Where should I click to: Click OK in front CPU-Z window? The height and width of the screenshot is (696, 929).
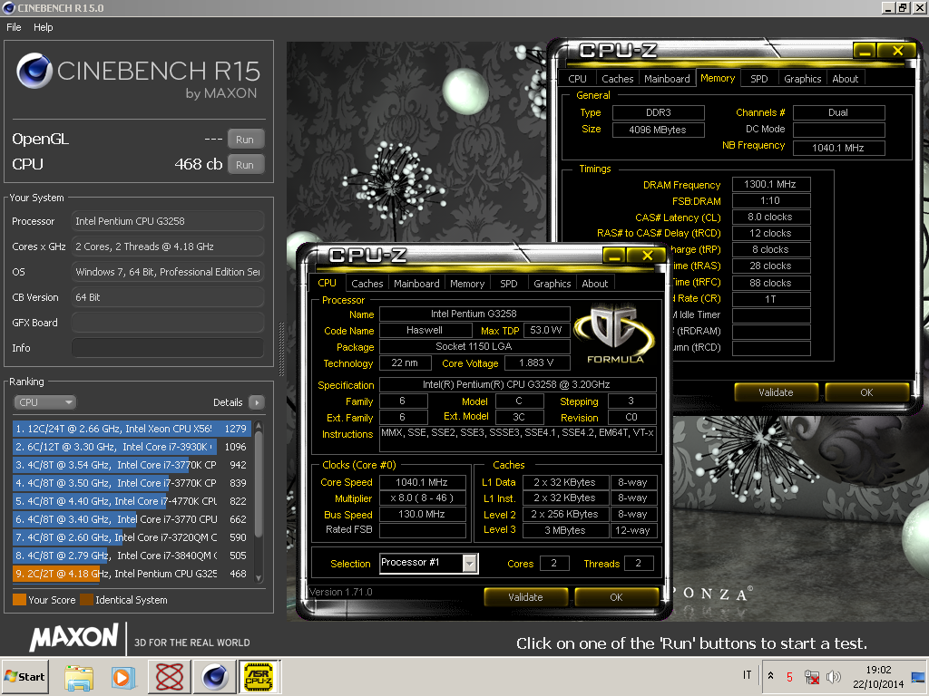(x=616, y=597)
